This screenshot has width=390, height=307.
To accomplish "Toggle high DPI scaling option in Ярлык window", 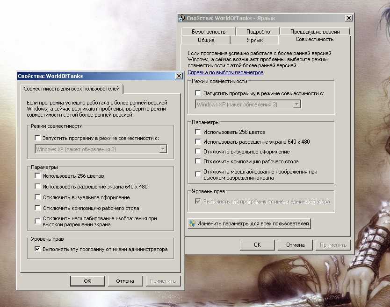I will [198, 174].
